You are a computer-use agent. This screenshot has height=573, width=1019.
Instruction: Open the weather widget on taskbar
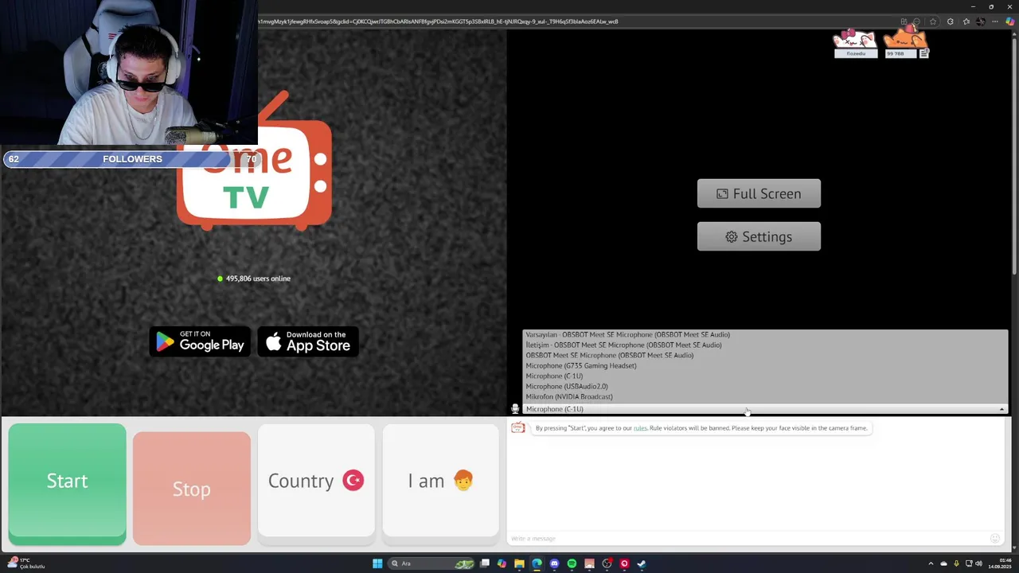click(28, 563)
